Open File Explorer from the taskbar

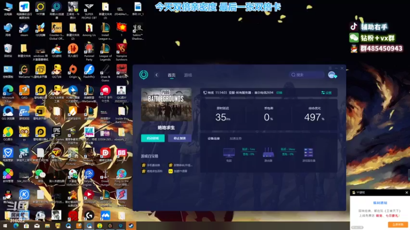[47, 226]
